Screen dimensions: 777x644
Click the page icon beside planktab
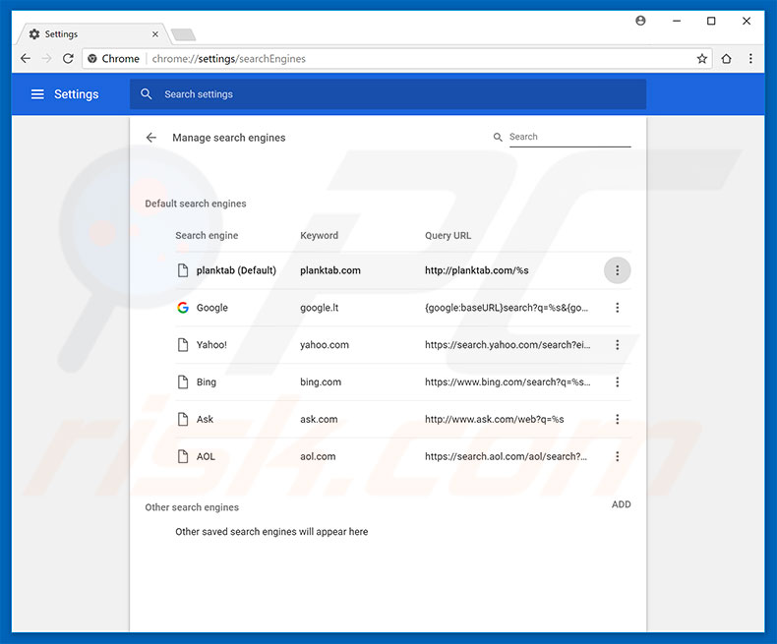pos(183,270)
